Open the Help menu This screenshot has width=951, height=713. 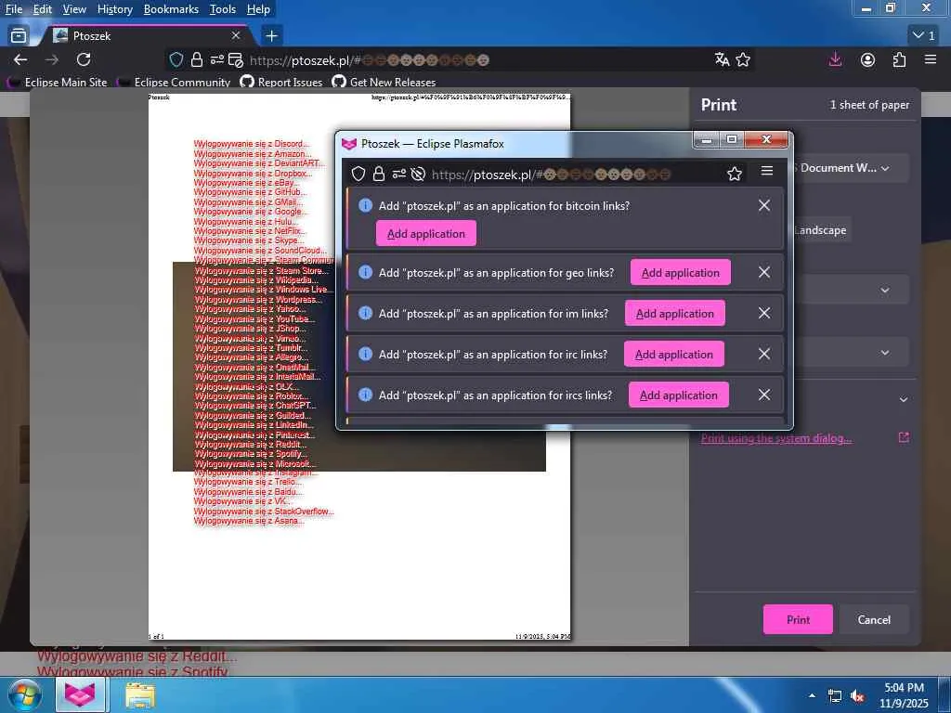(258, 9)
